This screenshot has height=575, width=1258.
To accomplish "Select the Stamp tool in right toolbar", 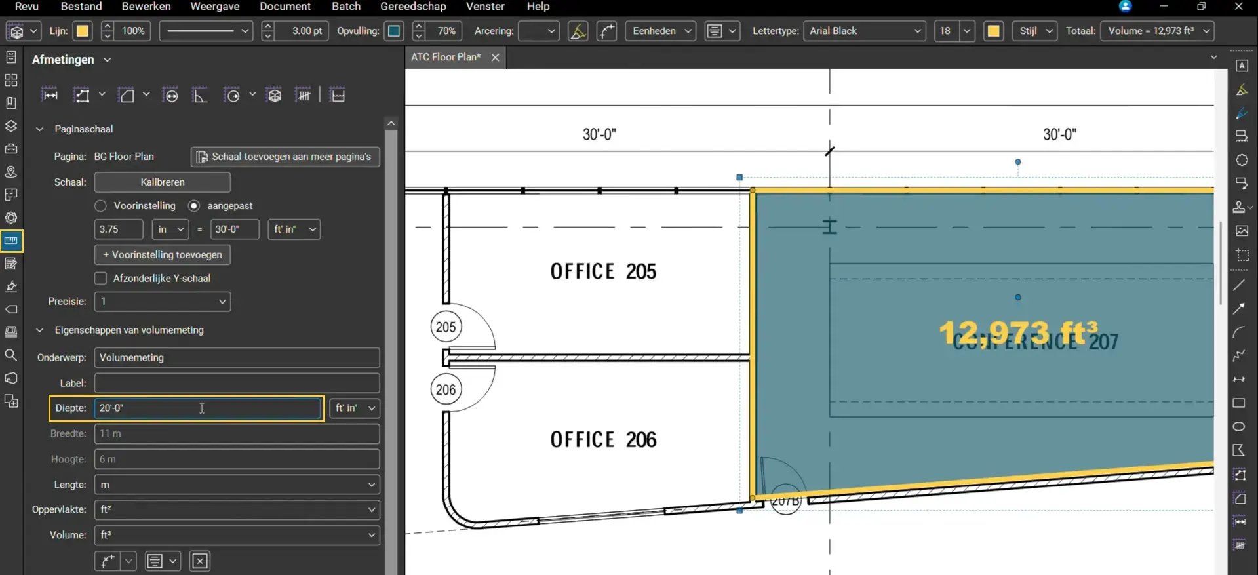I will (1239, 207).
